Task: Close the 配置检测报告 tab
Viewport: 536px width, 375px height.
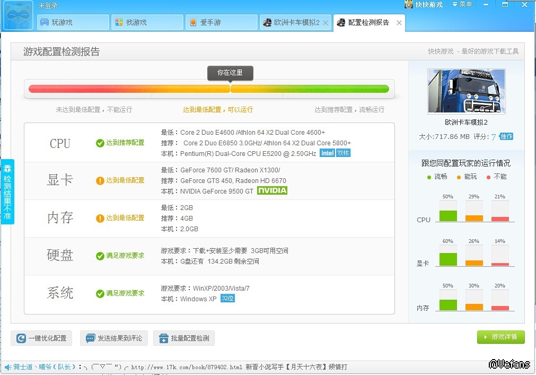Action: click(x=399, y=23)
